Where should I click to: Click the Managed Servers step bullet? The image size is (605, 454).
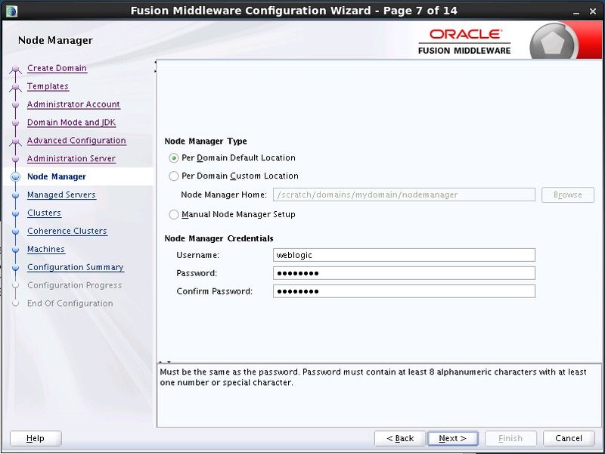(x=15, y=195)
